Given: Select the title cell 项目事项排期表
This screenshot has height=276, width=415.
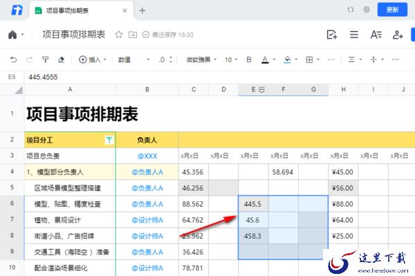Looking at the screenshot, I should point(82,114).
